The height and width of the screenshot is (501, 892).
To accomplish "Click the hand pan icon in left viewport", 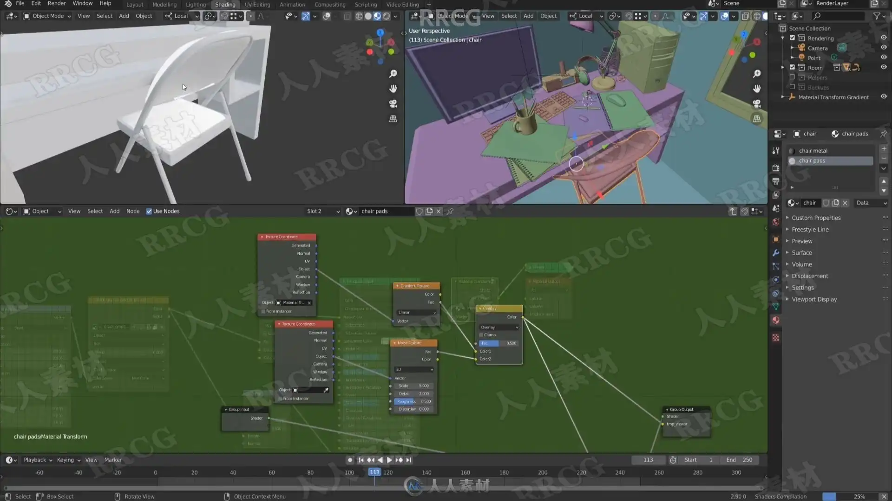I will click(x=393, y=89).
